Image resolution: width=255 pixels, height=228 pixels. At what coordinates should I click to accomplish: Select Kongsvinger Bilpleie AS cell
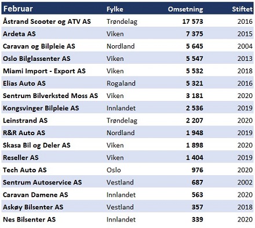[x=41, y=108]
